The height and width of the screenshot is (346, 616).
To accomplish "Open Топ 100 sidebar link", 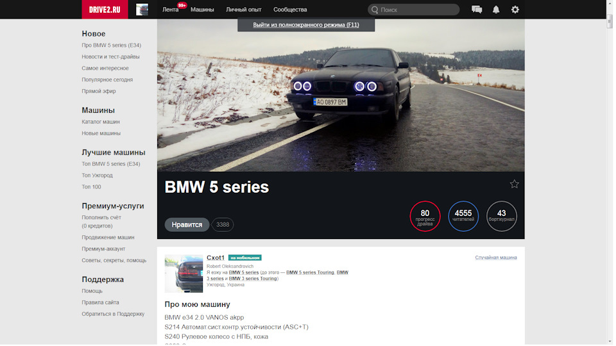I will (91, 186).
